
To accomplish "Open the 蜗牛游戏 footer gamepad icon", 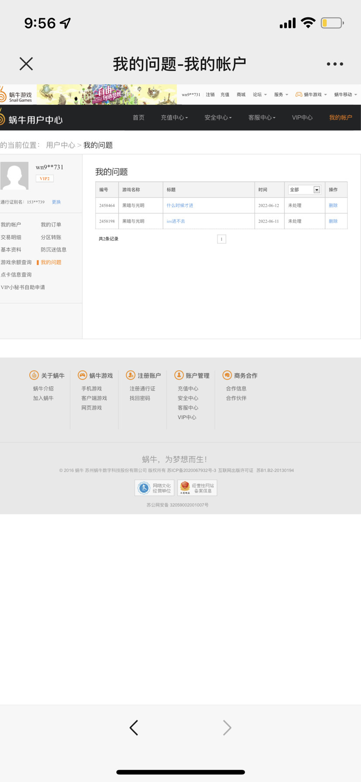I will point(82,375).
